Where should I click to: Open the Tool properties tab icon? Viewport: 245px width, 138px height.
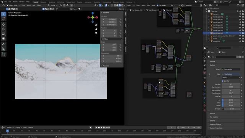[204, 53]
